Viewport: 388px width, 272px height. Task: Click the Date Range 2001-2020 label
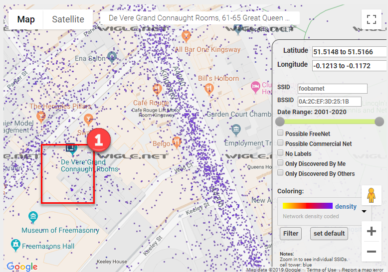click(312, 112)
